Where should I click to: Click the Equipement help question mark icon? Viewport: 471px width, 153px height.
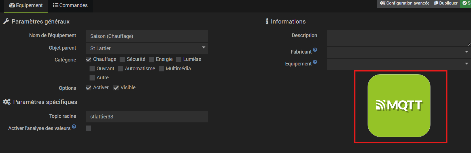click(x=315, y=62)
